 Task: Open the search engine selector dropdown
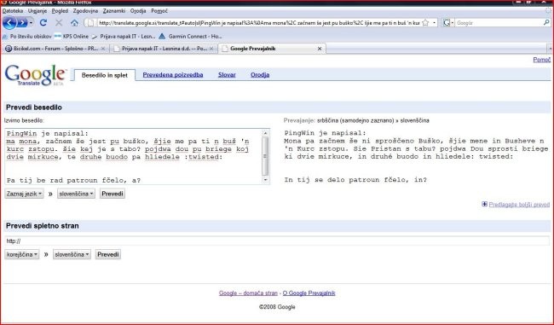[448, 23]
